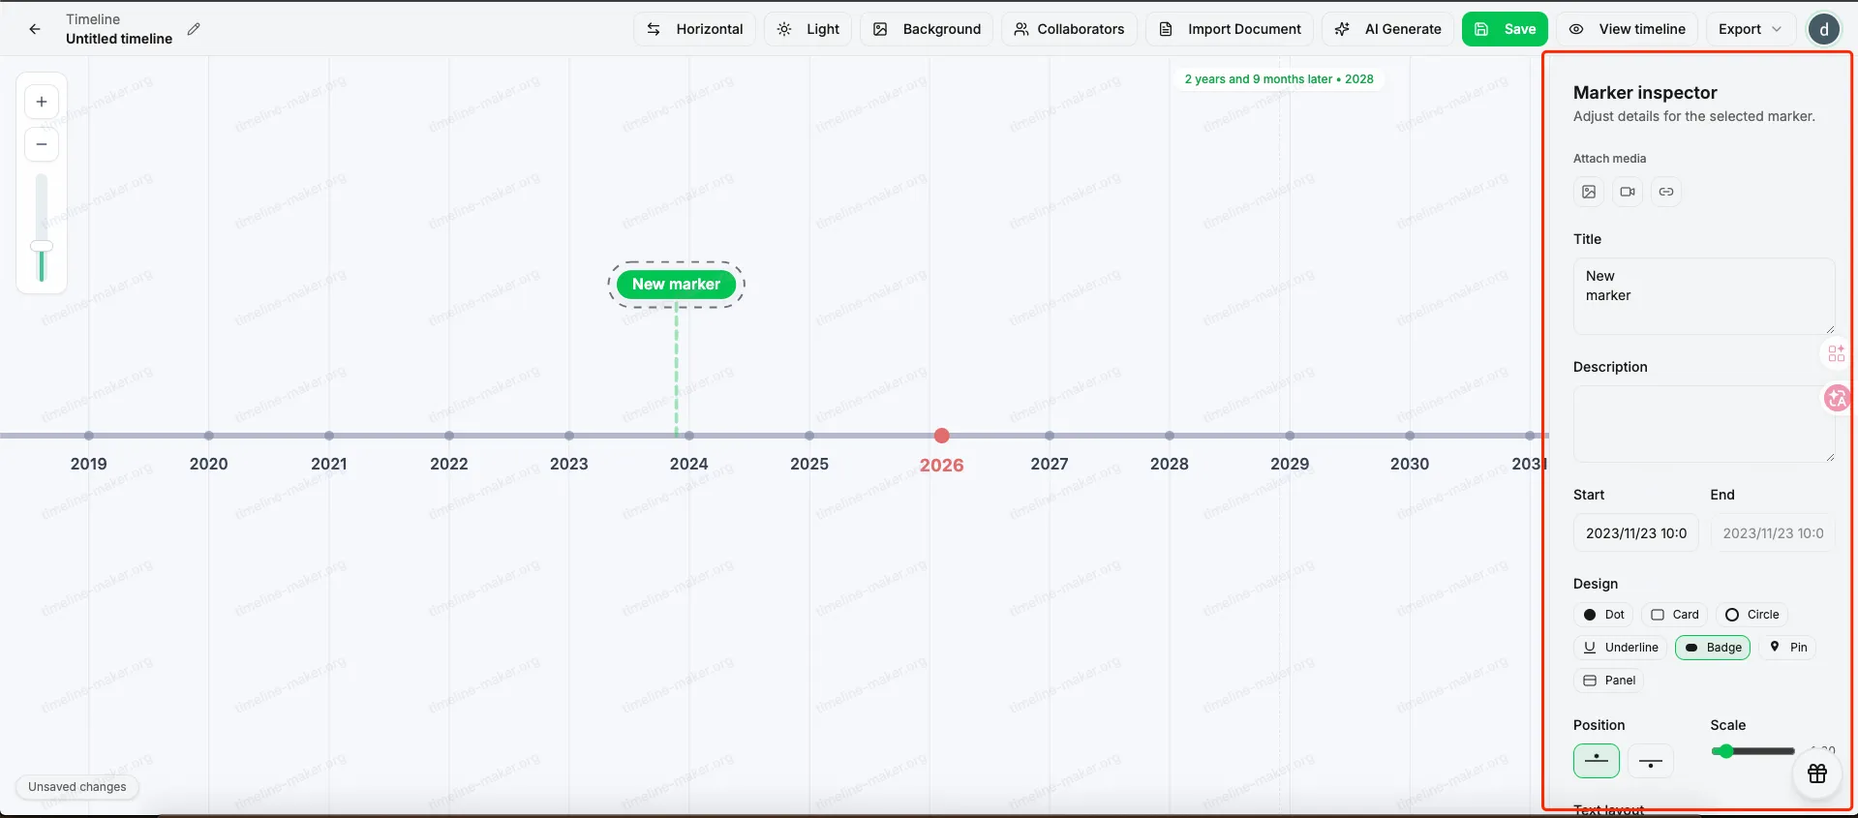1858x818 pixels.
Task: Click the End date field
Action: [x=1773, y=533]
